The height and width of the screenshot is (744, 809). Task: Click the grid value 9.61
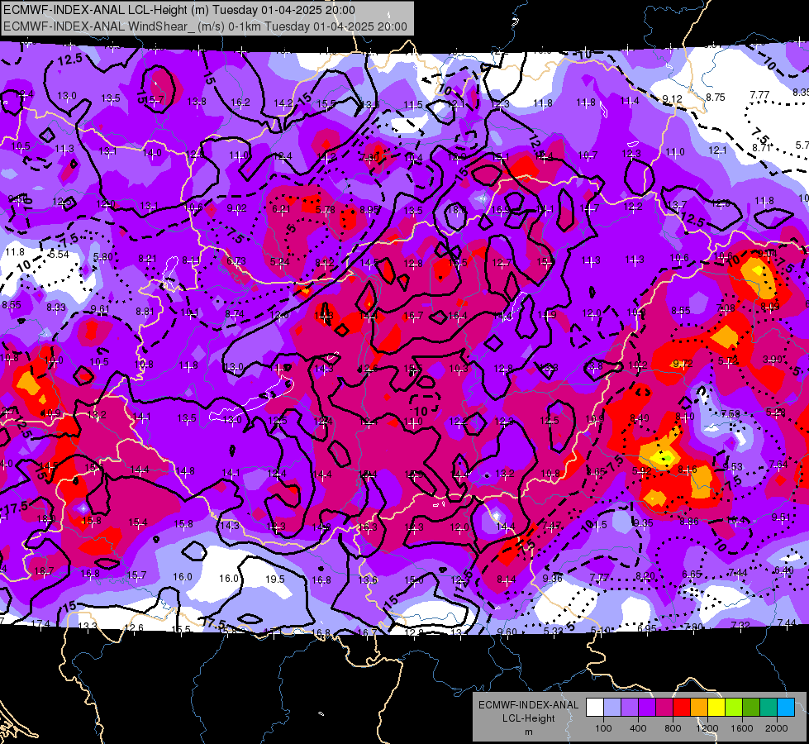(100, 309)
